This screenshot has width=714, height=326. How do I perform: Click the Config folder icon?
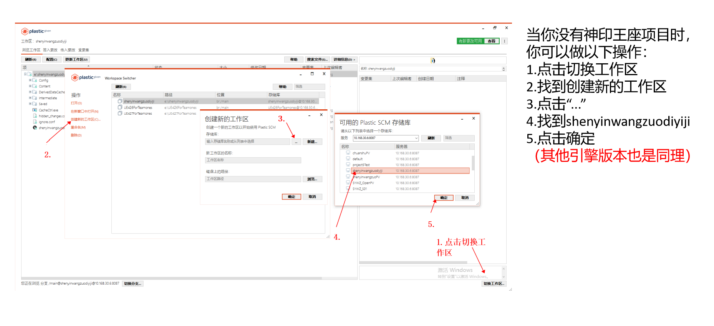(35, 81)
